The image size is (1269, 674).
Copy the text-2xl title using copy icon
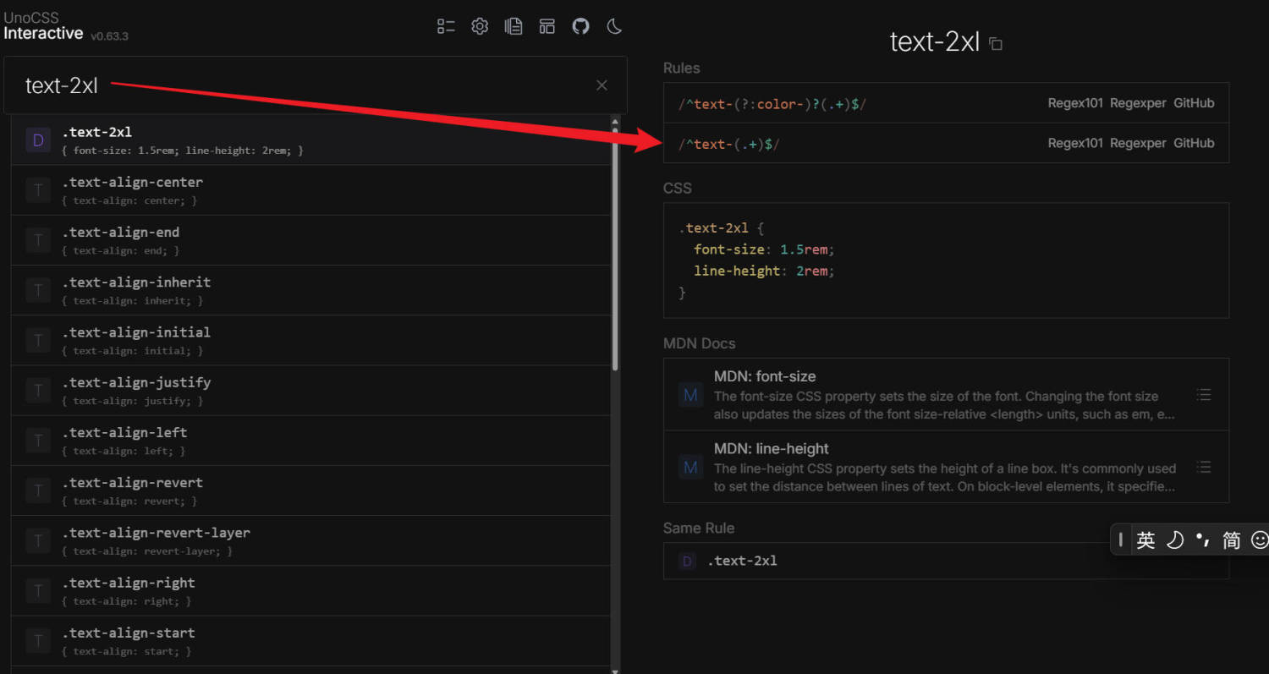pyautogui.click(x=996, y=44)
